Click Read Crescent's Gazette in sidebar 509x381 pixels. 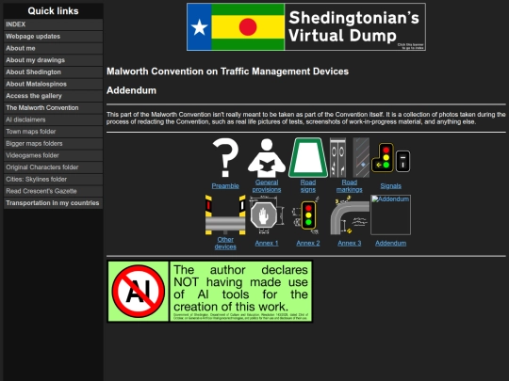click(53, 191)
